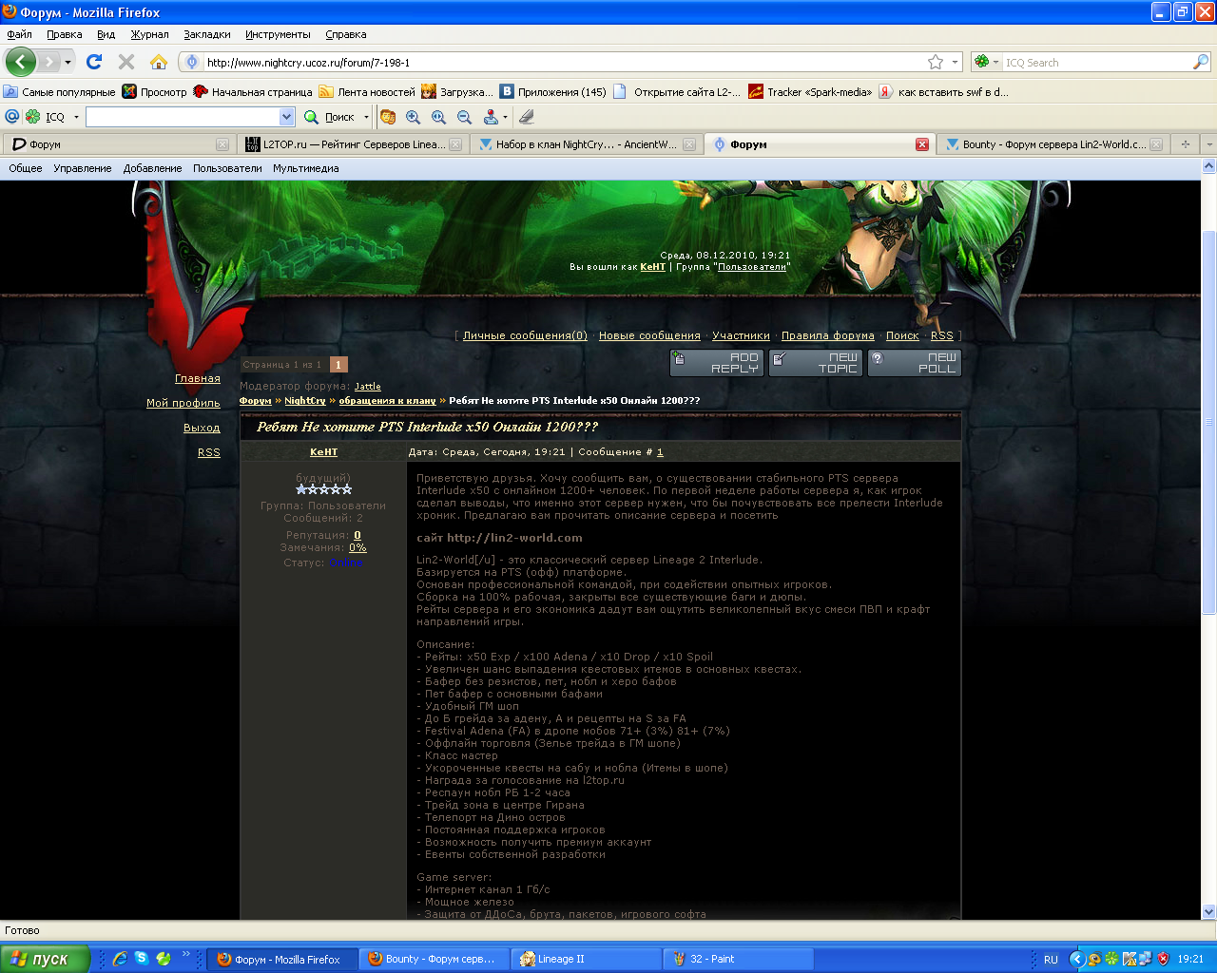This screenshot has height=973, width=1217.
Task: Switch to the Bounty Lin2-World forum tab
Action: point(1053,144)
